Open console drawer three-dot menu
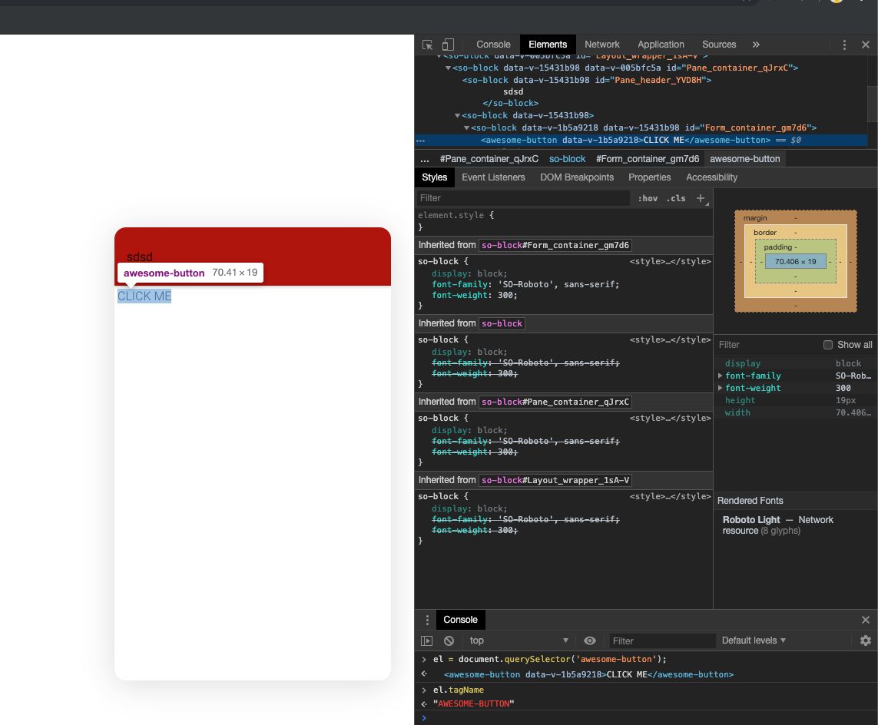The width and height of the screenshot is (878, 725). pyautogui.click(x=427, y=620)
